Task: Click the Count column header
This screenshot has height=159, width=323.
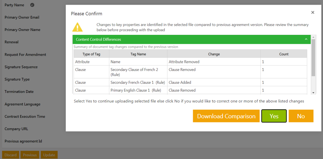Action: (284, 54)
